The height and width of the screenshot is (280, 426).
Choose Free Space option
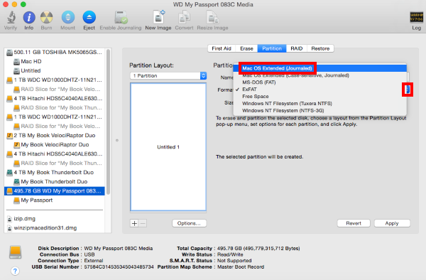tap(320, 97)
